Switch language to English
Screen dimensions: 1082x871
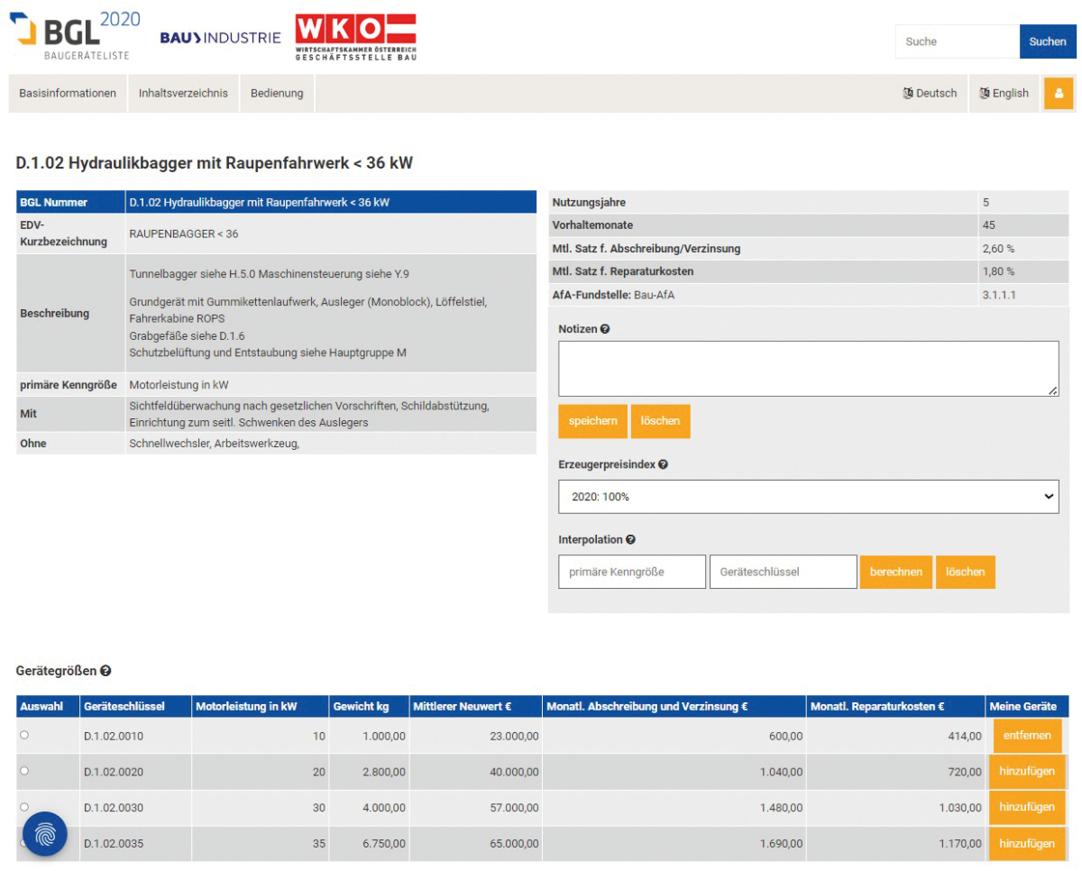click(1004, 93)
